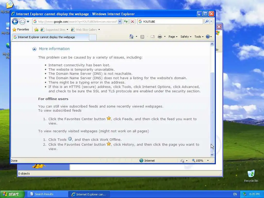This screenshot has width=264, height=198.
Task: Click the YOUTUBE search box
Action: click(170, 22)
